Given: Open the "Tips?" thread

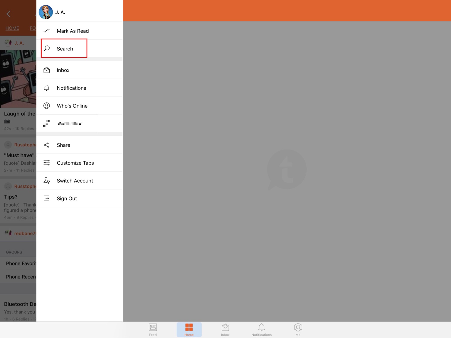Looking at the screenshot, I should (x=11, y=197).
